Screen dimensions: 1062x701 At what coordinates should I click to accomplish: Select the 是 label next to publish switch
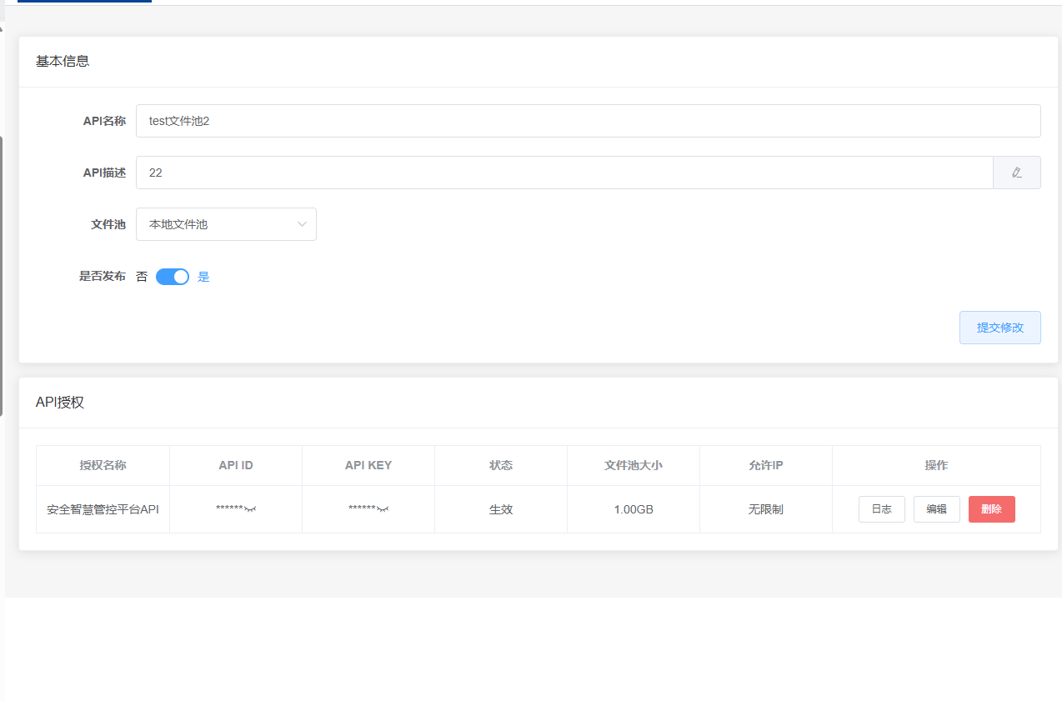(x=203, y=277)
